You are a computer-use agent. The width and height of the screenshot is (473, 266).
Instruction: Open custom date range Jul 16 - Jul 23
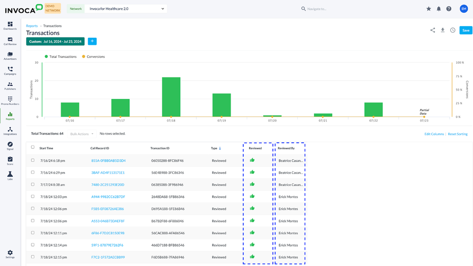pos(55,42)
